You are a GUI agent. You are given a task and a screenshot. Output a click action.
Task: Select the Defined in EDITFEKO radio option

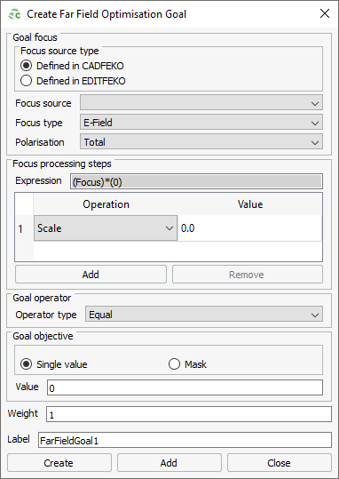[x=26, y=81]
